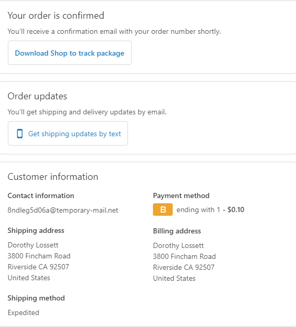Click the phone icon beside shipping updates
This screenshot has height=327, width=296.
(20, 134)
